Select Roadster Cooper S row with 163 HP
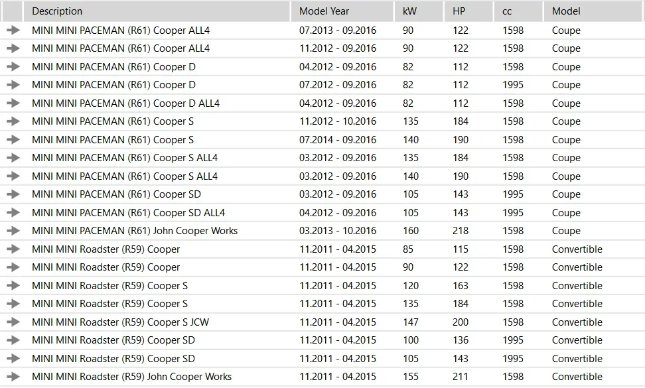645x388 pixels. 322,286
